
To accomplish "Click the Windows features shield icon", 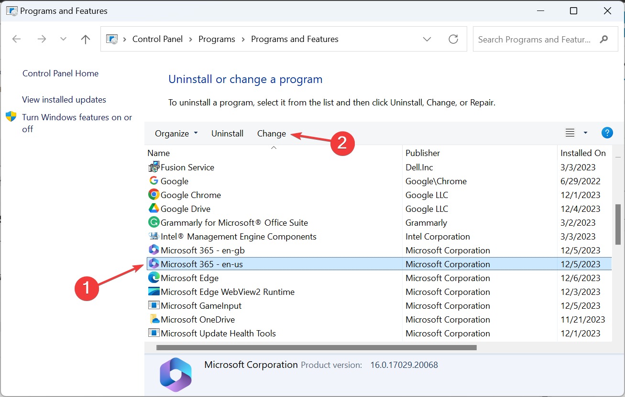I will (11, 117).
